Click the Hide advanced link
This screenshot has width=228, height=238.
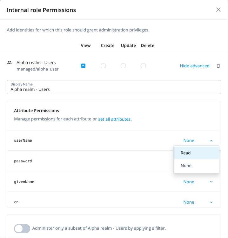[194, 66]
